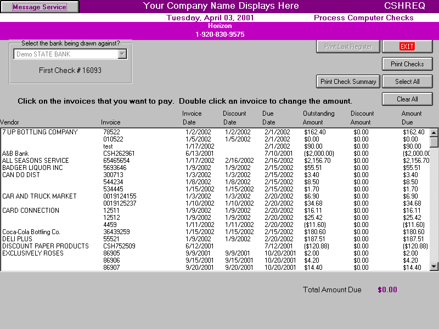Screen dimensions: 439x329
Task: Click the Print Last Register button
Action: [x=348, y=47]
